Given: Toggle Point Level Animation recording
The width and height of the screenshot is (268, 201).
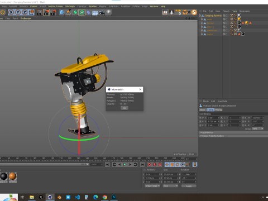Looking at the screenshot, I should pyautogui.click(x=188, y=165).
